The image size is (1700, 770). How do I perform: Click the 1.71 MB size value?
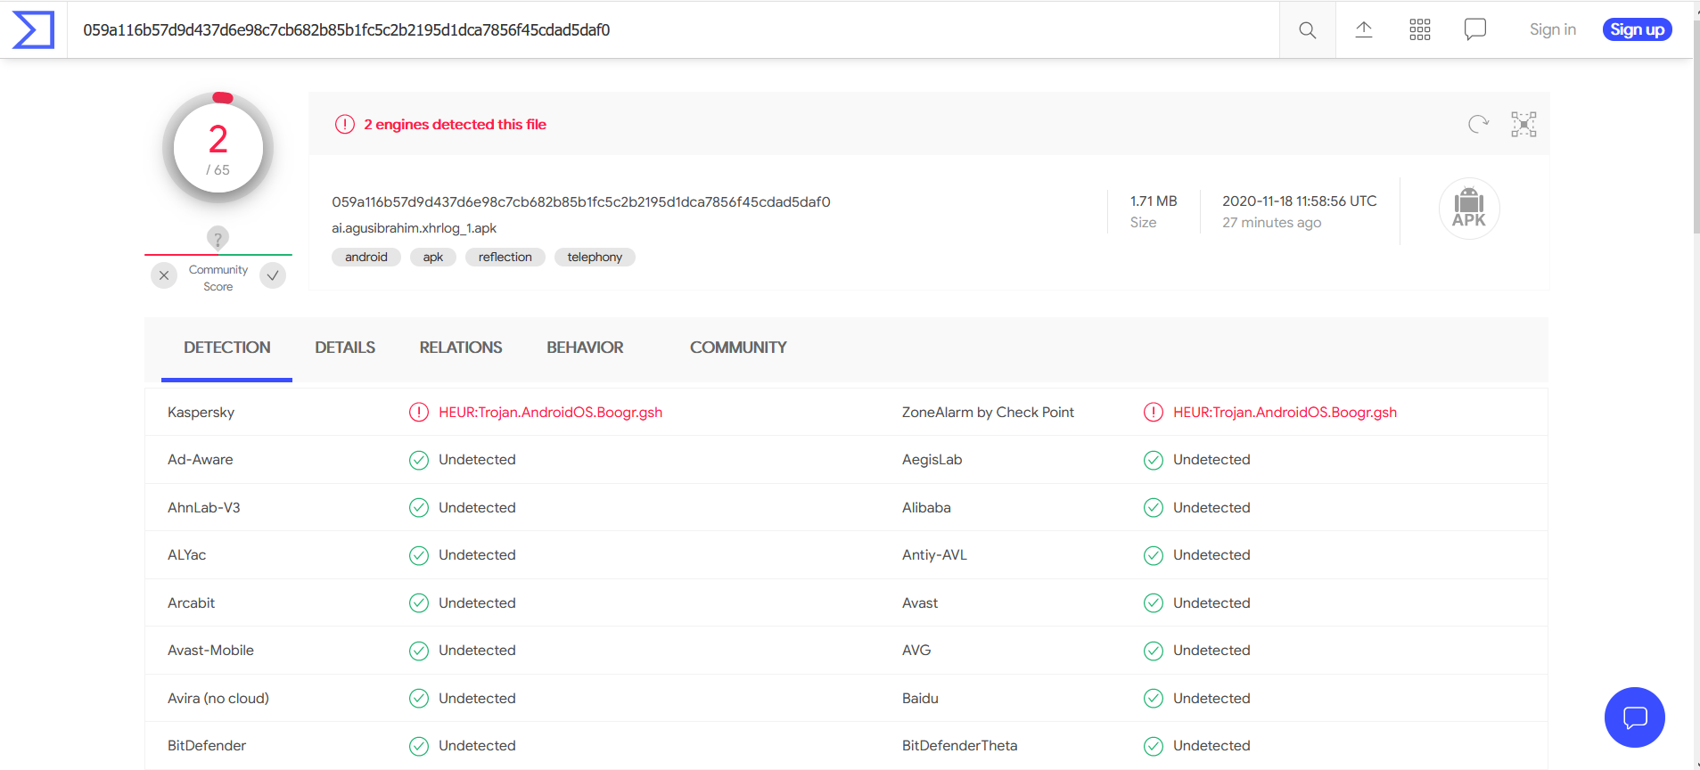1154,201
